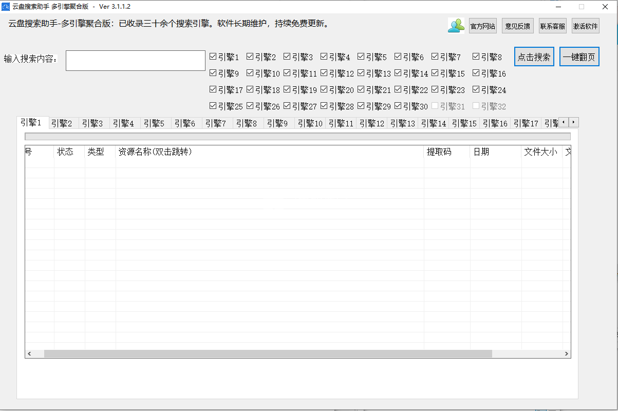Click the app logo icon in title bar
The height and width of the screenshot is (411, 618).
point(6,6)
